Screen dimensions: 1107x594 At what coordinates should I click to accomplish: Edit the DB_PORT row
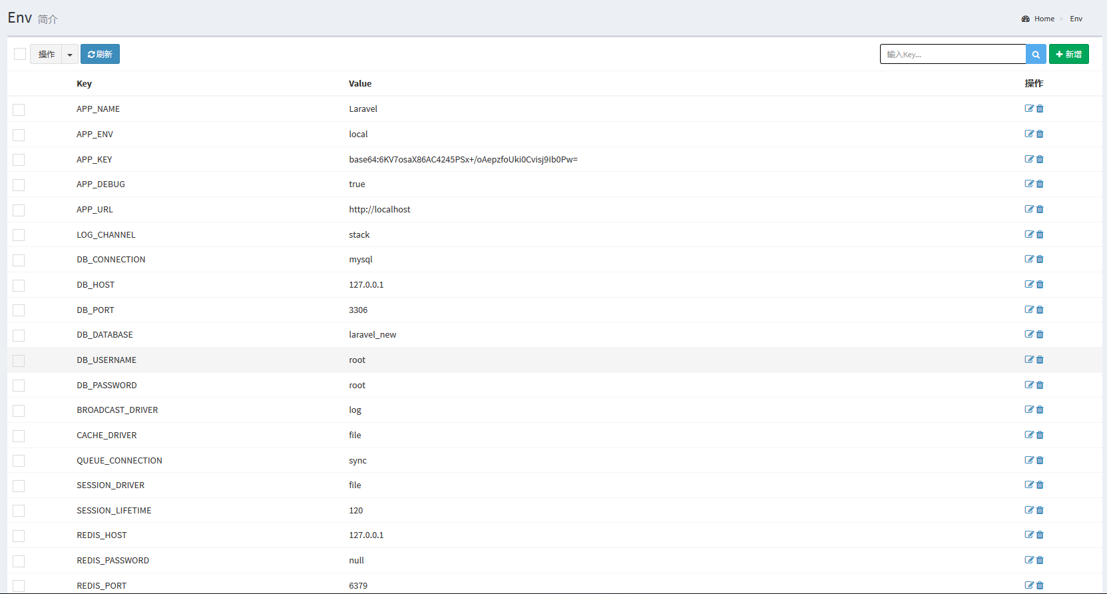point(1029,310)
